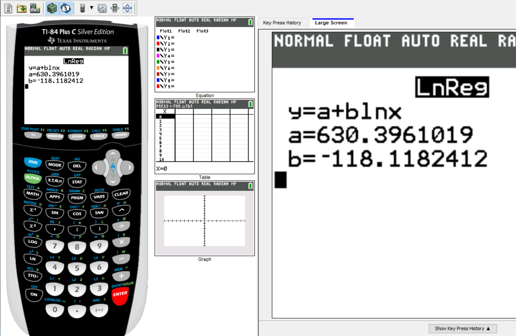Click the STAT key

click(x=77, y=182)
